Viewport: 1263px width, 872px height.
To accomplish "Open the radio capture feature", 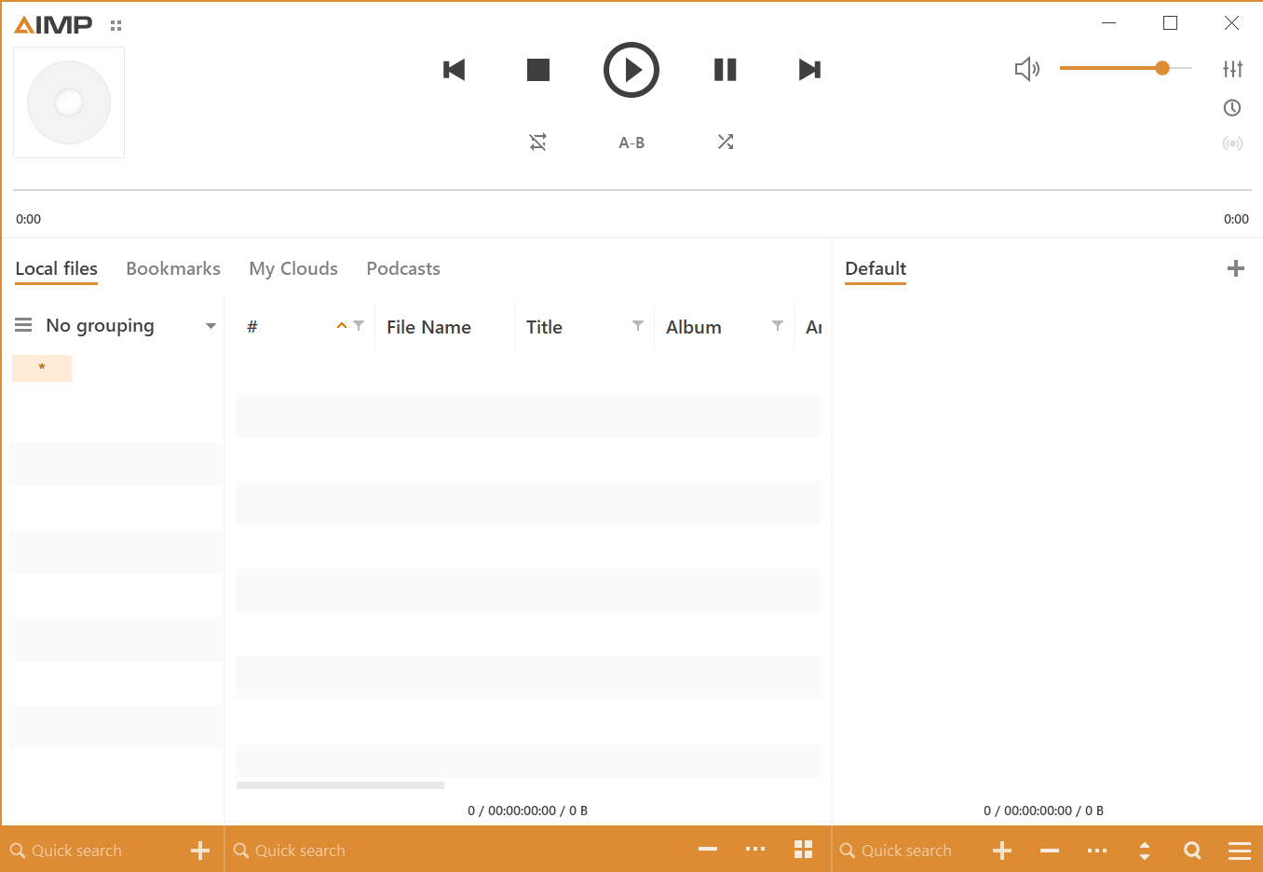I will pos(1232,143).
